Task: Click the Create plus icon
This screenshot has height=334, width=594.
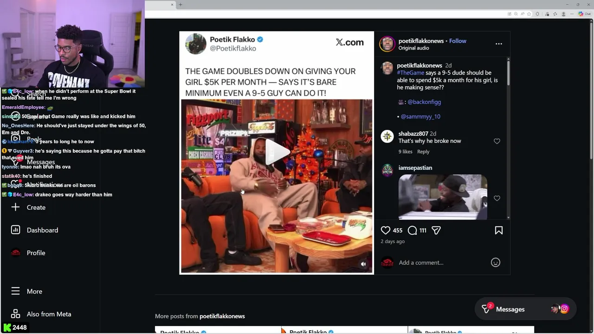Action: (x=15, y=207)
